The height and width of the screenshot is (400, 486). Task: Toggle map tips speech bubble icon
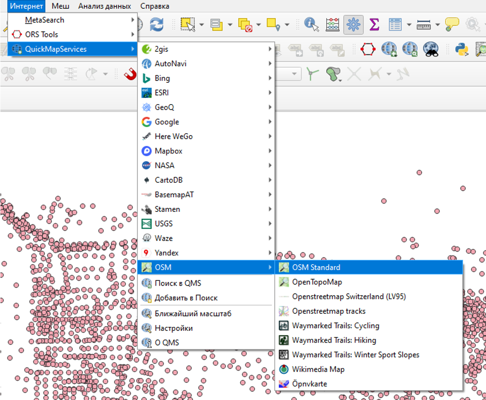[x=452, y=25]
